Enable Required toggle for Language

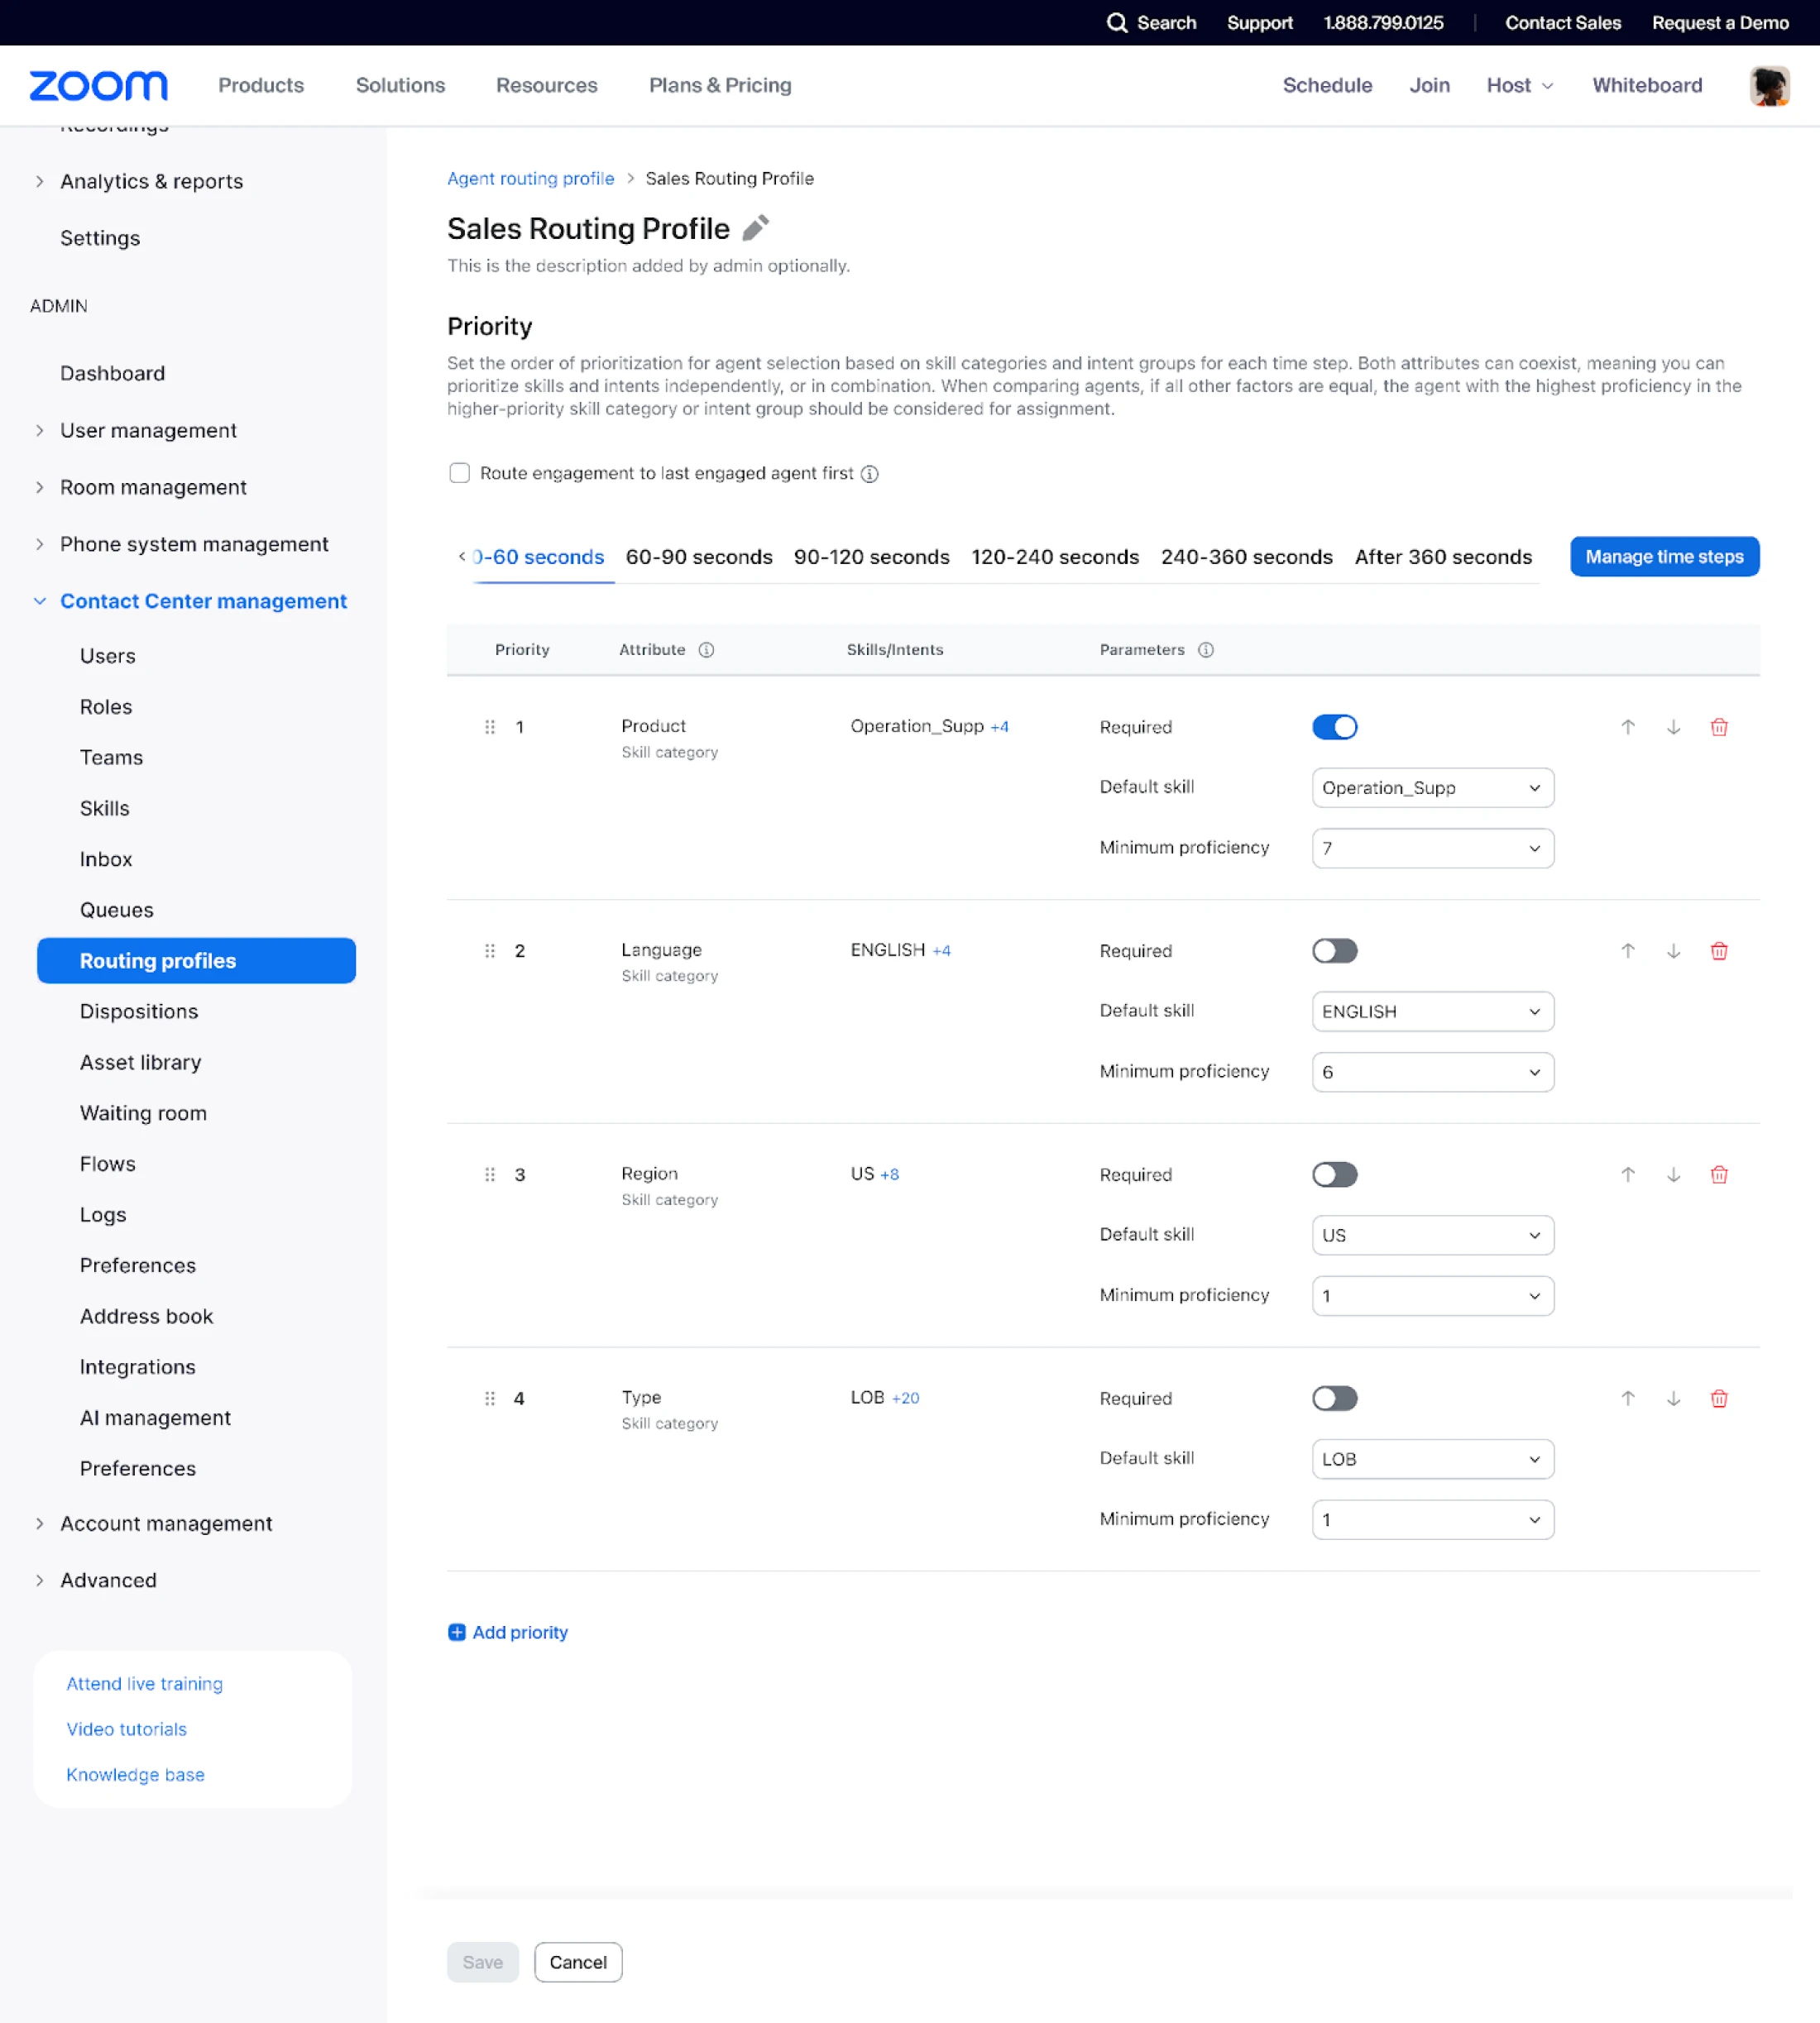coord(1334,950)
